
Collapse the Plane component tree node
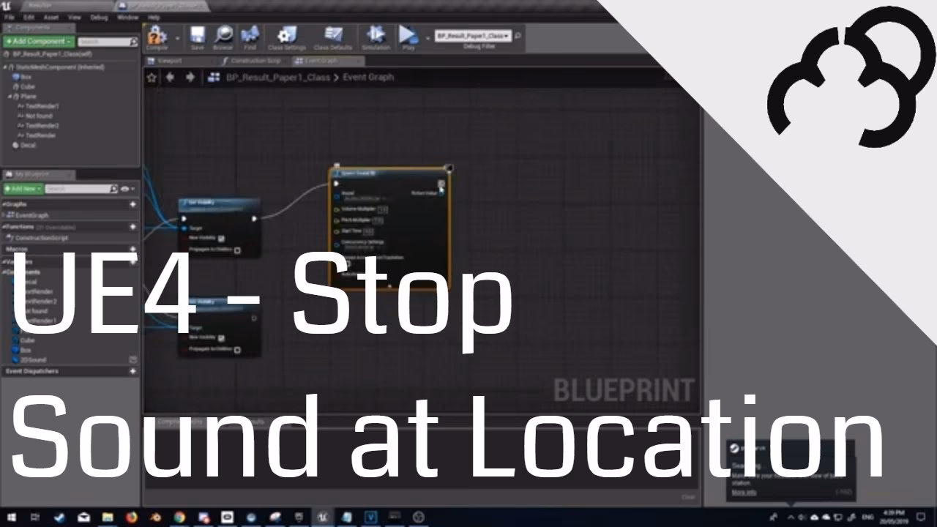11,97
